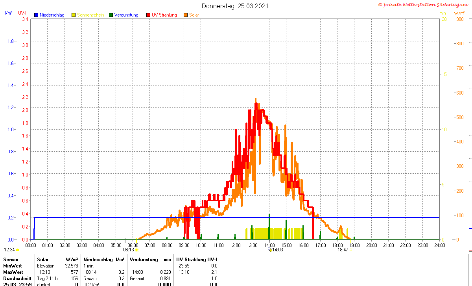Click the Solar legend label

[194, 15]
